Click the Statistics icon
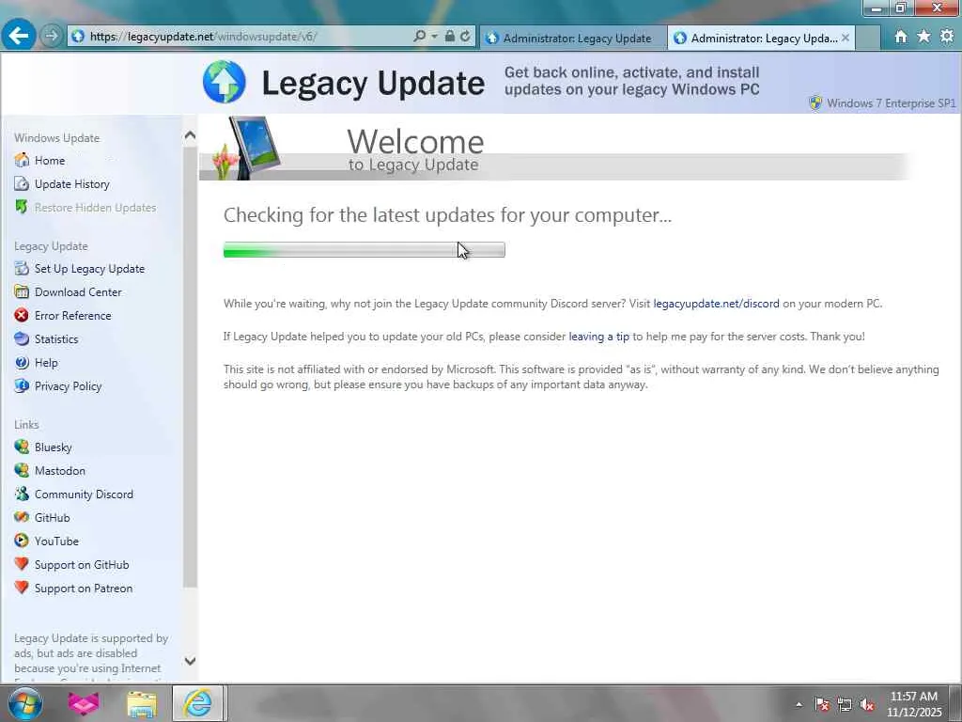Viewport: 962px width, 722px height. pyautogui.click(x=22, y=338)
